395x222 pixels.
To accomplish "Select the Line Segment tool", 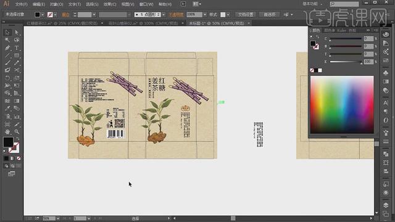I will point(7,55).
